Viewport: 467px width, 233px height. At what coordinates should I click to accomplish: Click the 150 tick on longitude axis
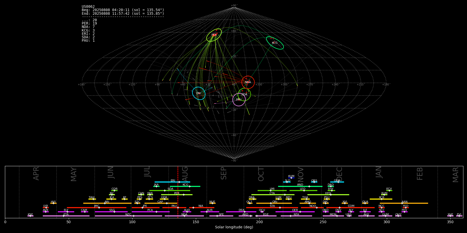click(x=196, y=222)
